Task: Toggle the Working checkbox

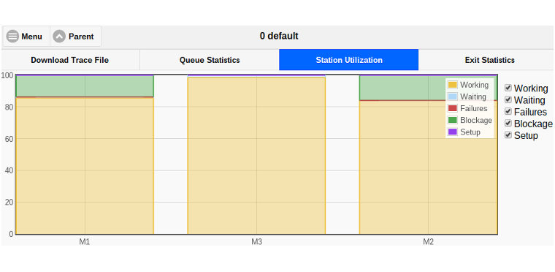Action: [508, 88]
